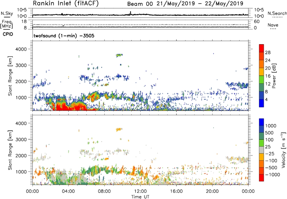
Task: Click the 'N.Search' legend label
Action: pyautogui.click(x=277, y=13)
